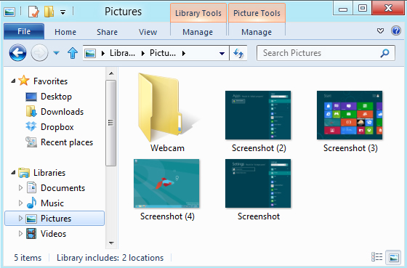
Task: Collapse the Favorites section
Action: [13, 81]
